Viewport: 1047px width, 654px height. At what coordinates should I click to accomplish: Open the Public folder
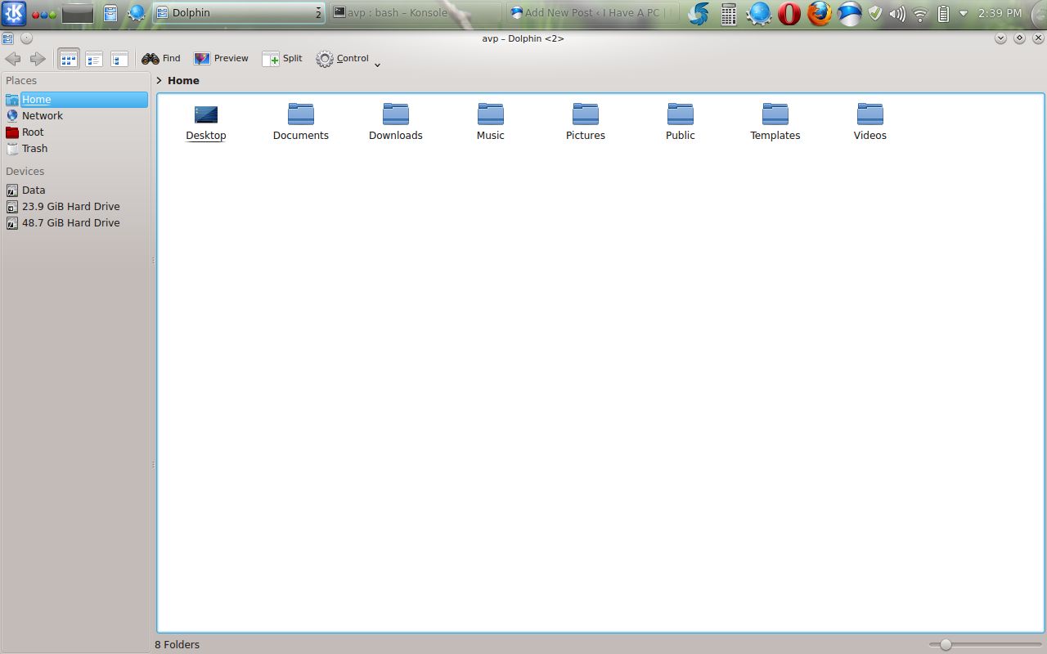tap(681, 123)
